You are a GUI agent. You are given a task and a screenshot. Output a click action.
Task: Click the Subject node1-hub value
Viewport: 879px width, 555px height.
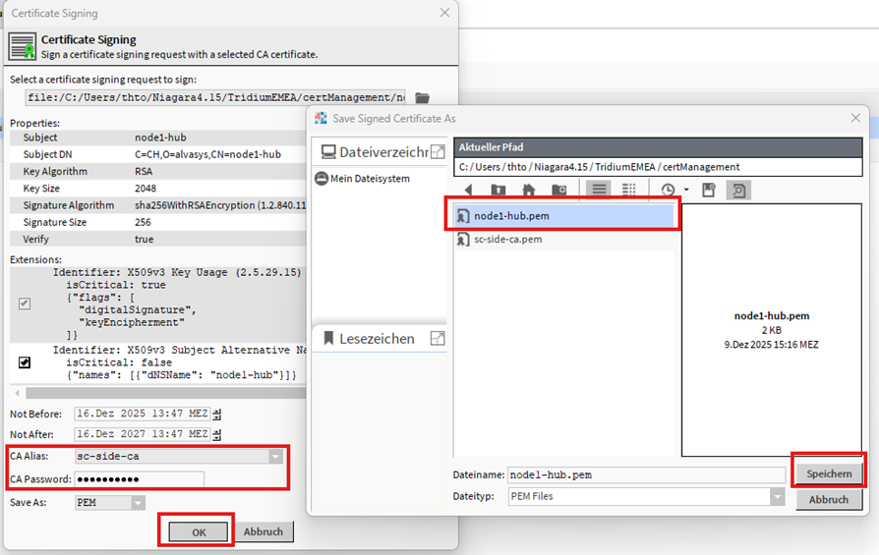coord(160,138)
